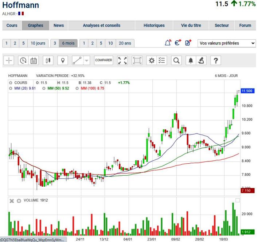This screenshot has height=242, width=258.
Task: Click the blue 11.500 current price label
Action: click(x=248, y=91)
